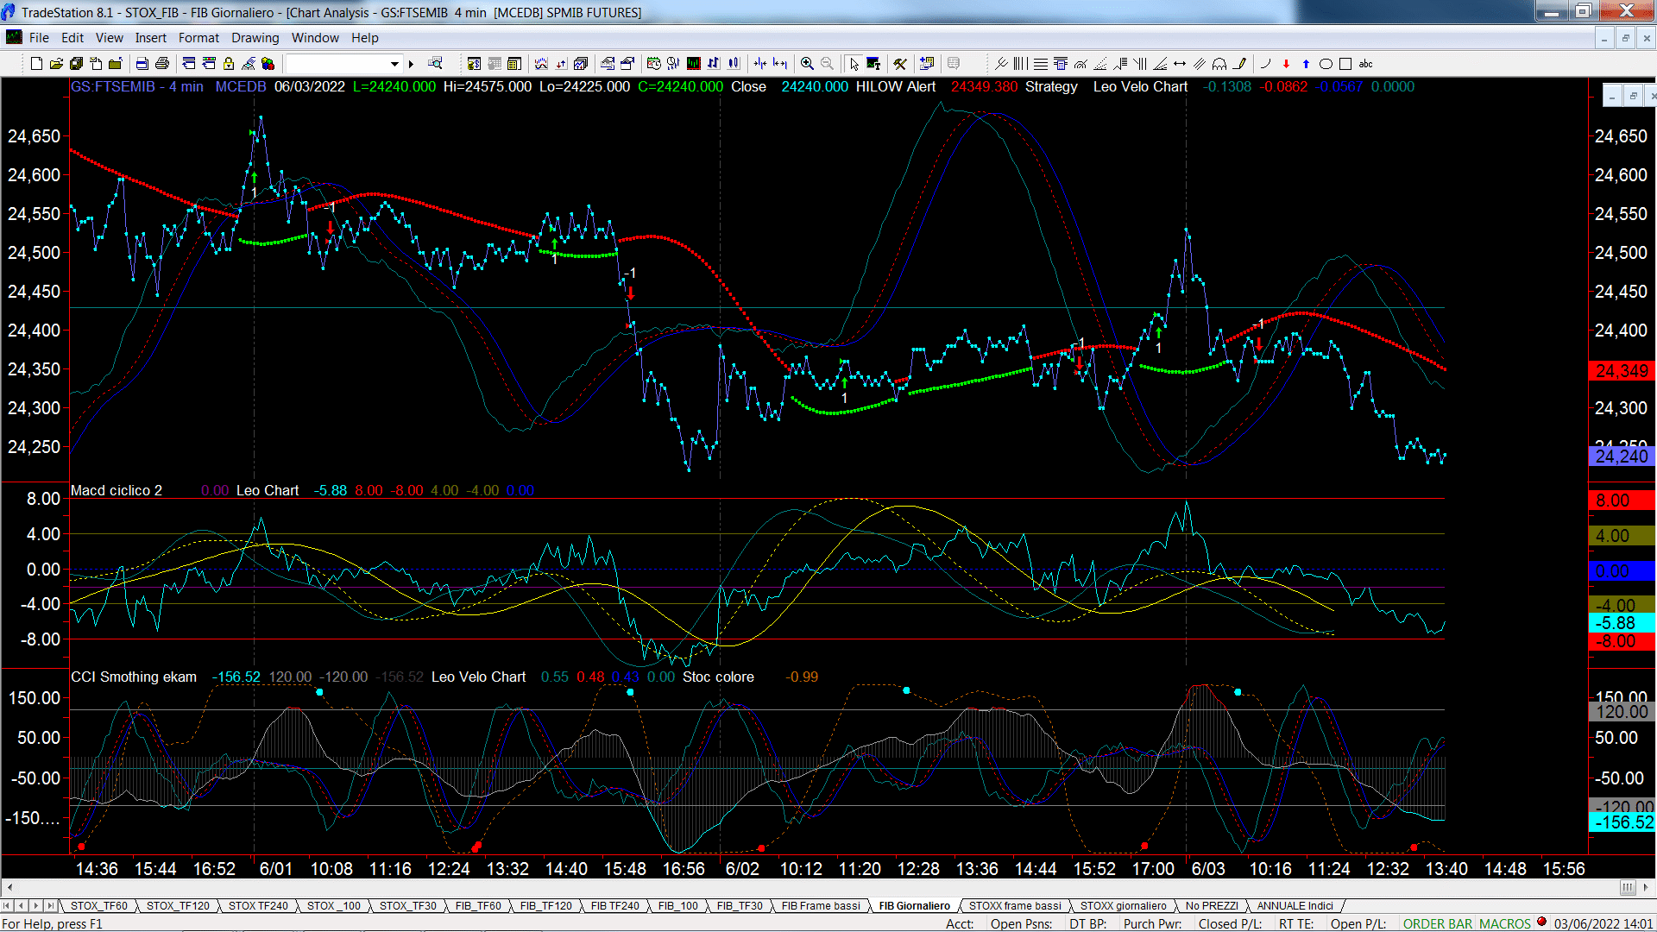Click the decrease bar spacing icon
The height and width of the screenshot is (932, 1657).
click(760, 64)
